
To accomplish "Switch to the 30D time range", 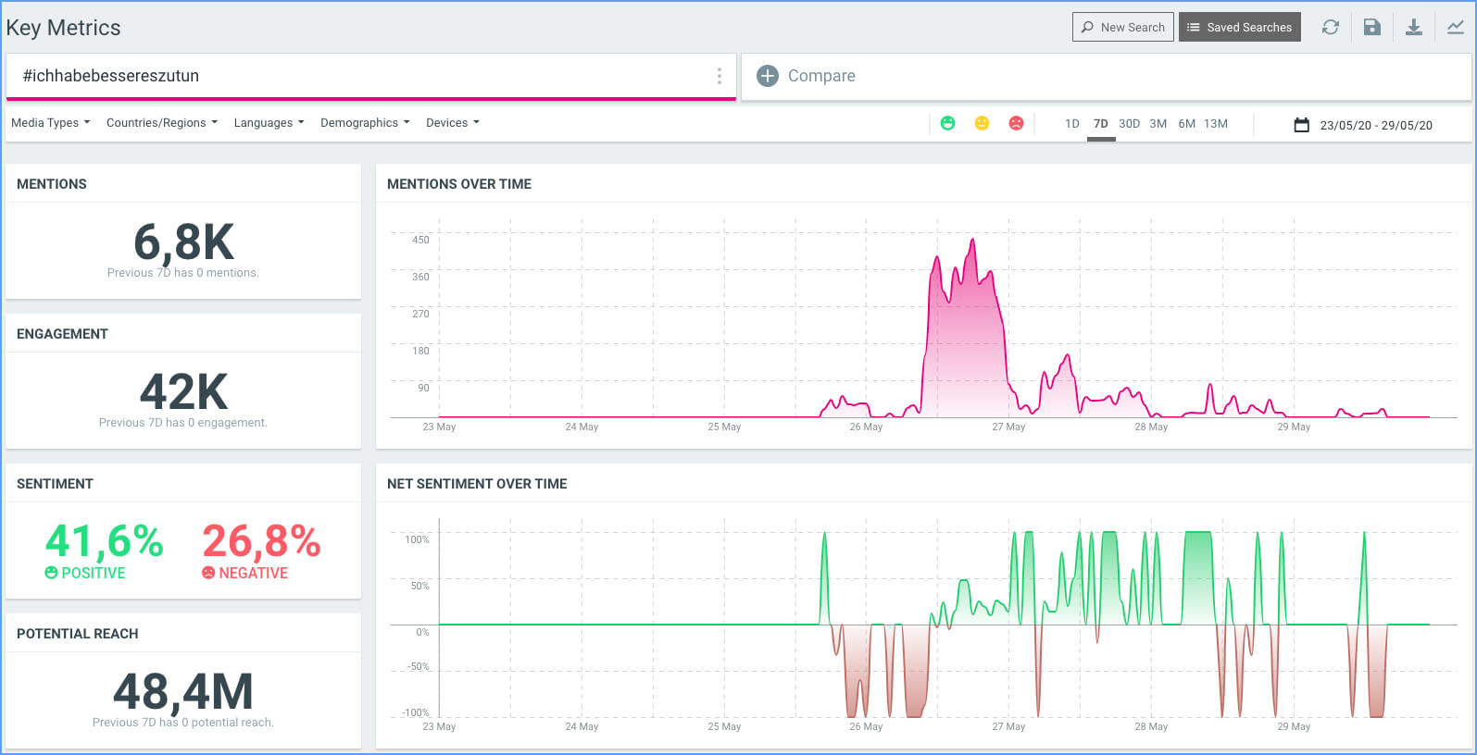I will point(1129,124).
